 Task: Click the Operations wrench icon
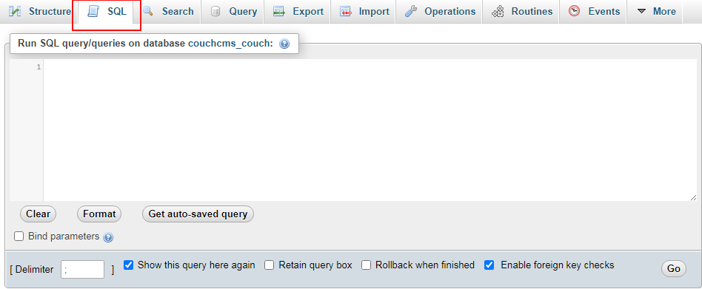point(411,12)
